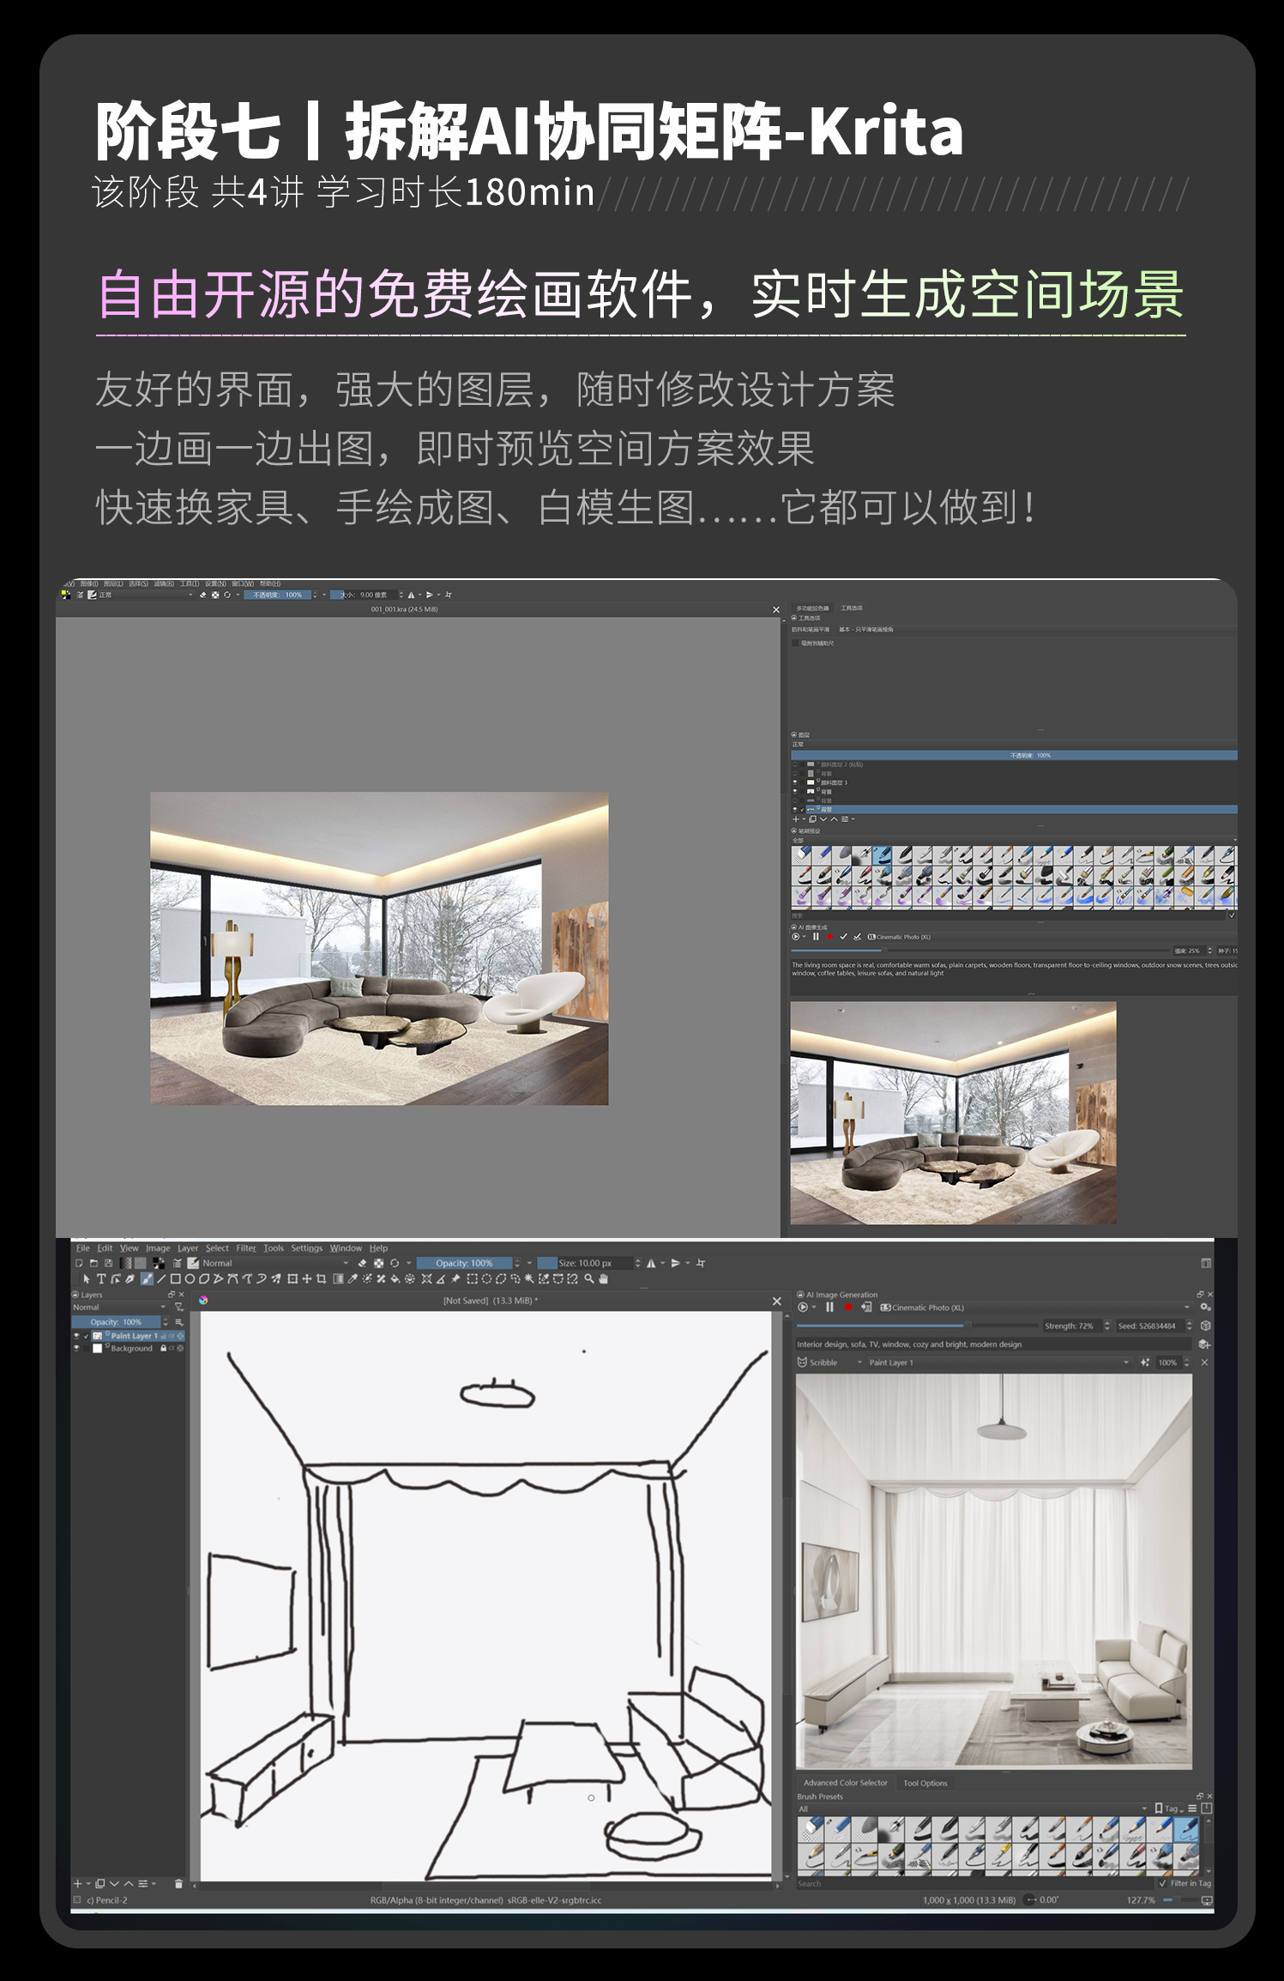The image size is (1284, 1981).
Task: Open Layers docker blend mode Normal dropdown
Action: [x=121, y=1307]
